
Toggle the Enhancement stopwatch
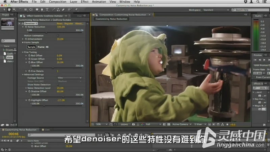26,39
